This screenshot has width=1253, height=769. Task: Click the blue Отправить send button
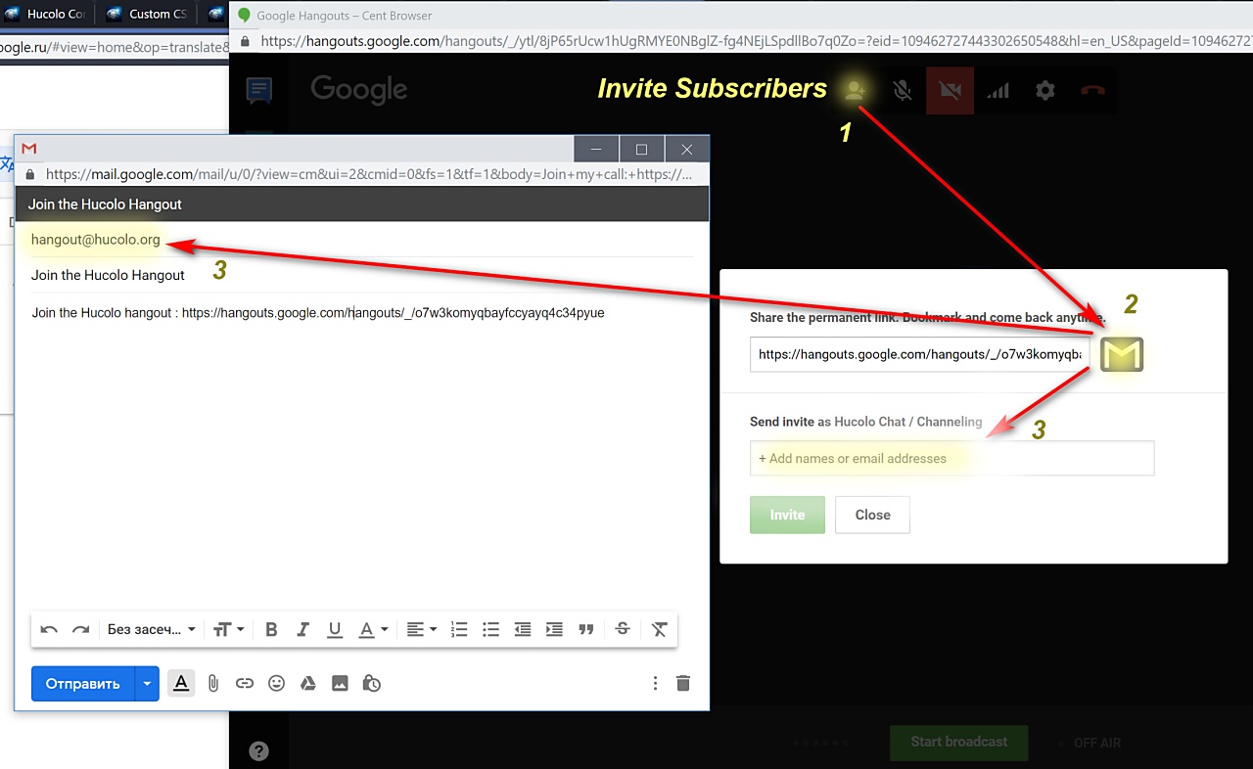(x=83, y=684)
